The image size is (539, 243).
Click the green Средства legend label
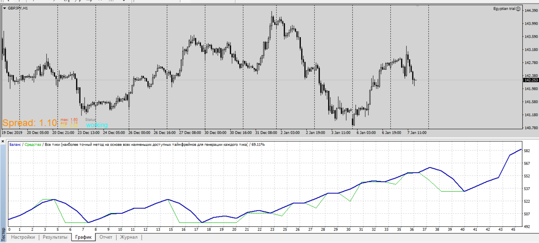33,145
